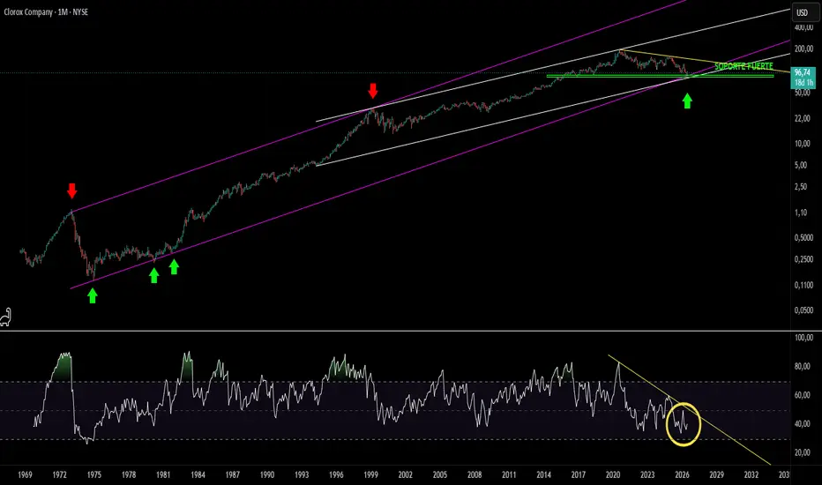Screen dimensions: 822x485
Task: Click the 2023 year on time axis
Action: coord(647,475)
